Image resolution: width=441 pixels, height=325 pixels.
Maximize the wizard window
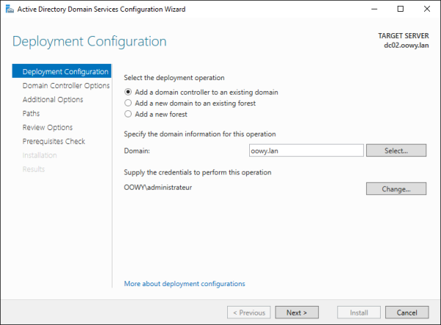[x=400, y=9]
